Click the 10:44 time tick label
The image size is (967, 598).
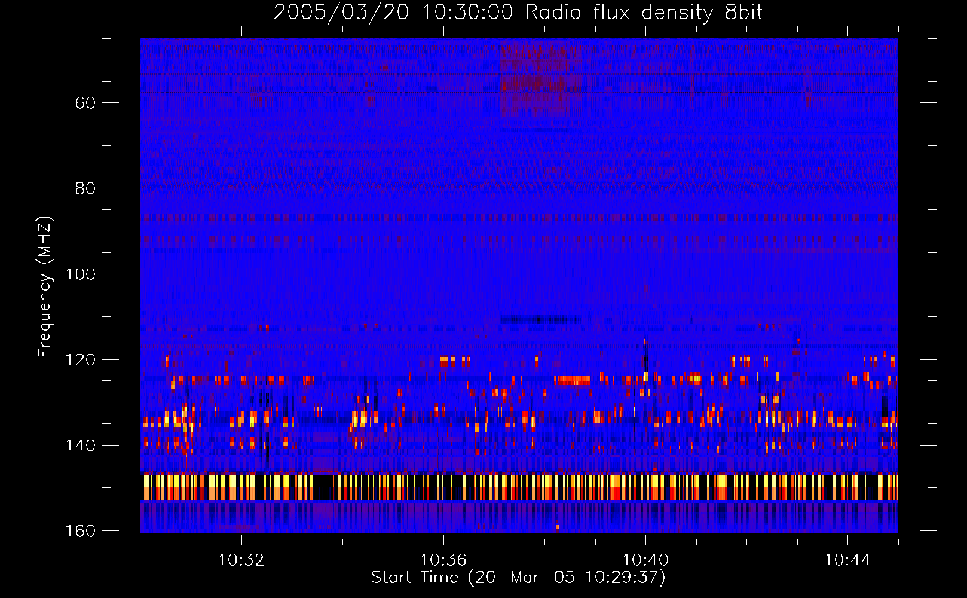click(x=847, y=560)
